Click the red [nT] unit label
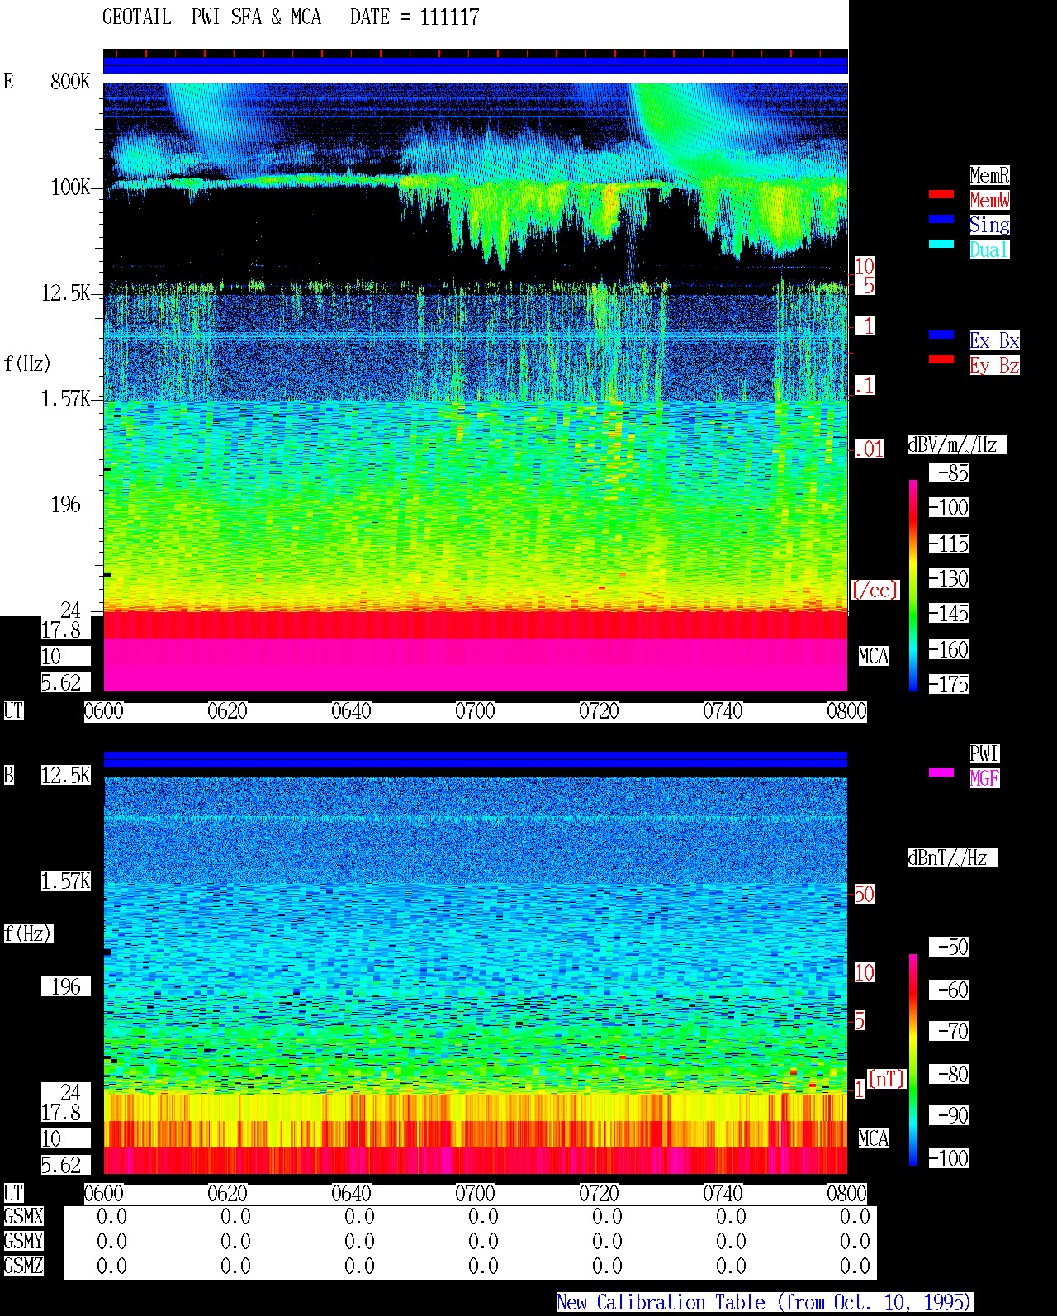This screenshot has width=1057, height=1316. point(886,1079)
